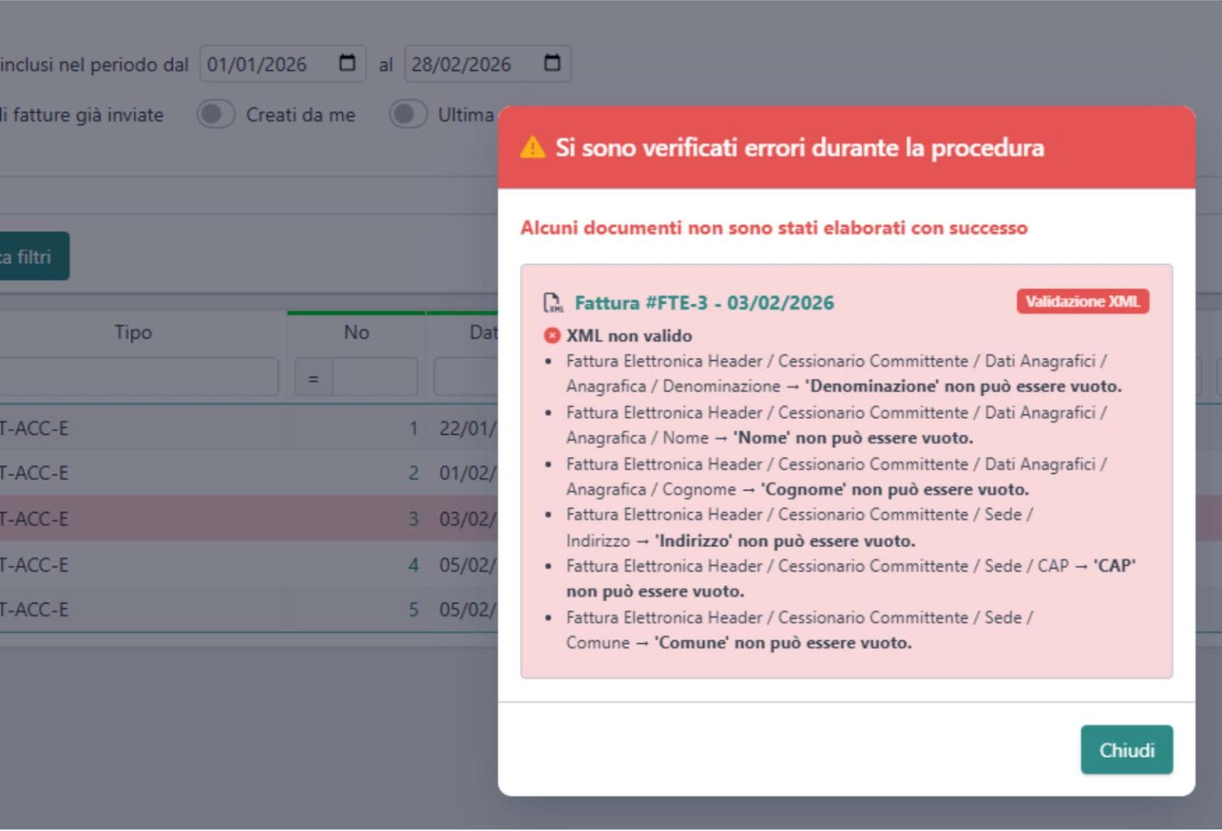Click the 'Comune' non può essere vuoto error

coord(800,631)
